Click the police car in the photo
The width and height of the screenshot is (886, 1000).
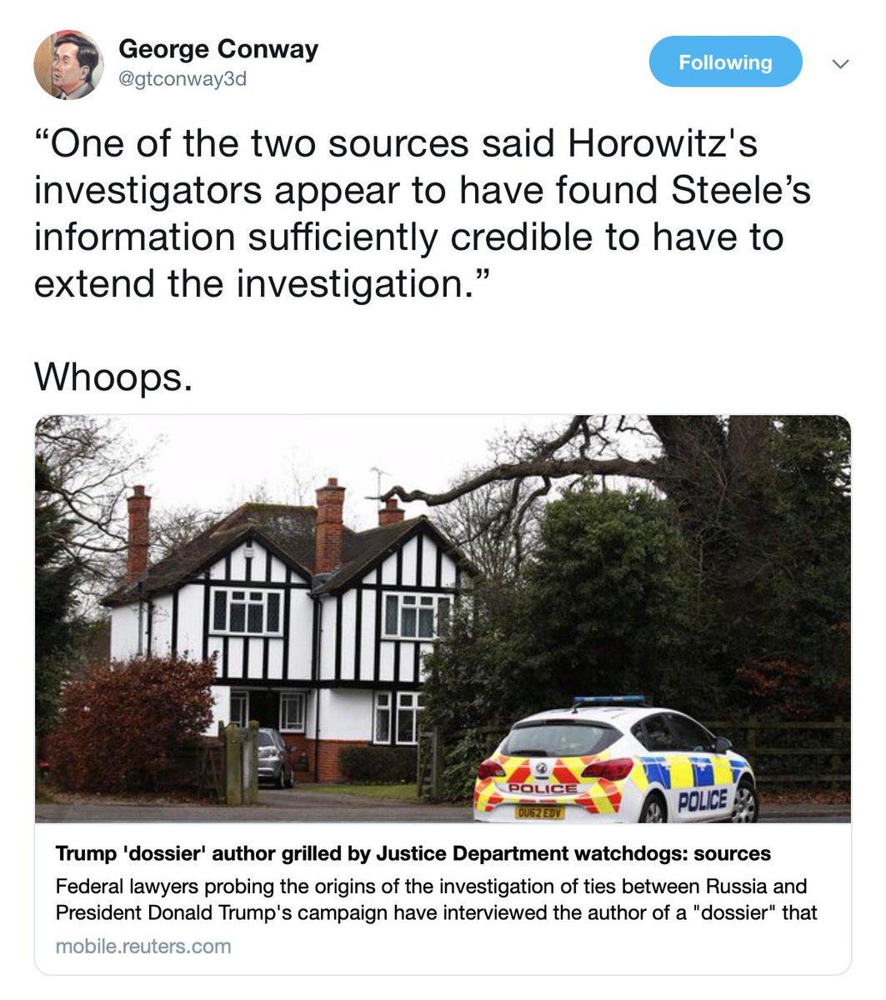tap(615, 759)
